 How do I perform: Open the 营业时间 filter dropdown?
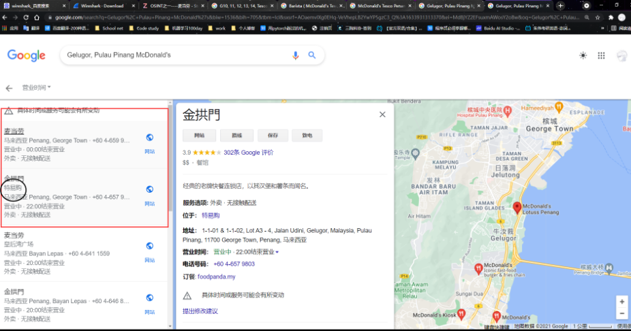click(x=36, y=88)
